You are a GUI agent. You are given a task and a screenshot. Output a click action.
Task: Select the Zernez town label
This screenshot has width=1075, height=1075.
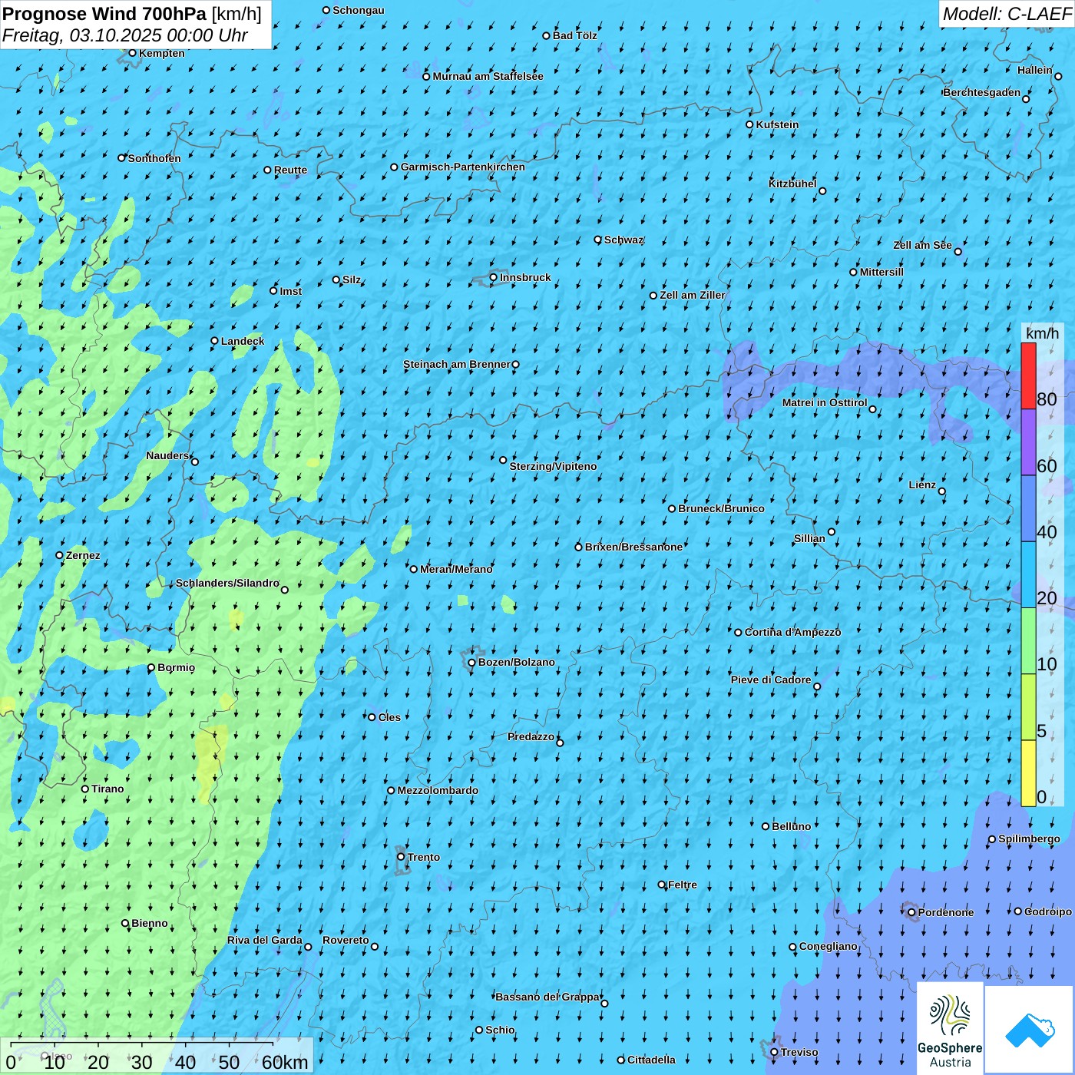click(x=83, y=555)
